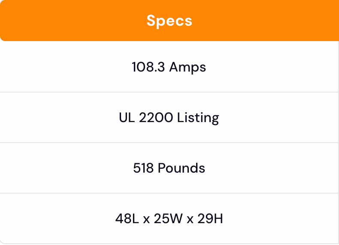Click the divider below the UL Listing row
The width and height of the screenshot is (339, 245).
[169, 143]
